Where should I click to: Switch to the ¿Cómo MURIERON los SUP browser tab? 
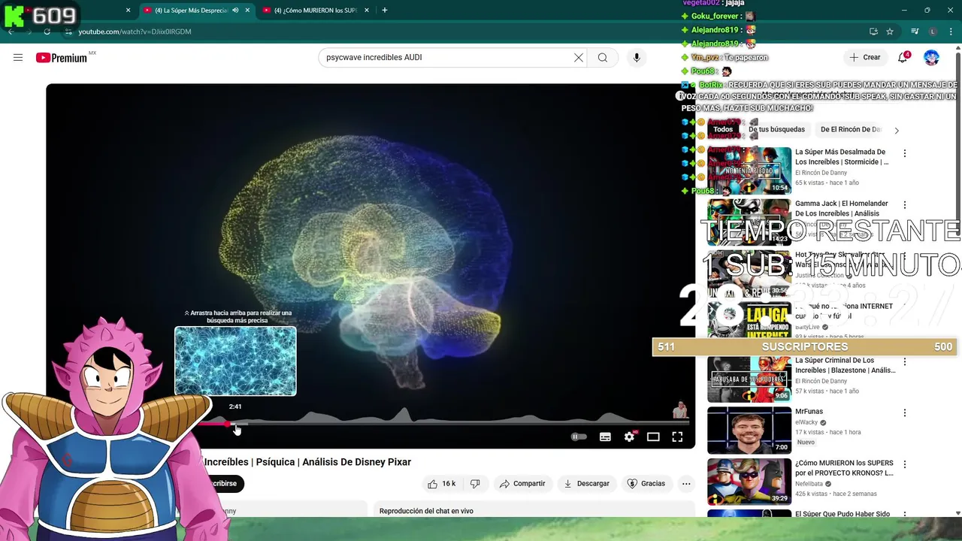click(x=315, y=11)
